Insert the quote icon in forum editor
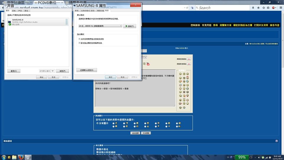Image resolution: width=284 pixels, height=160 pixels. point(144,64)
